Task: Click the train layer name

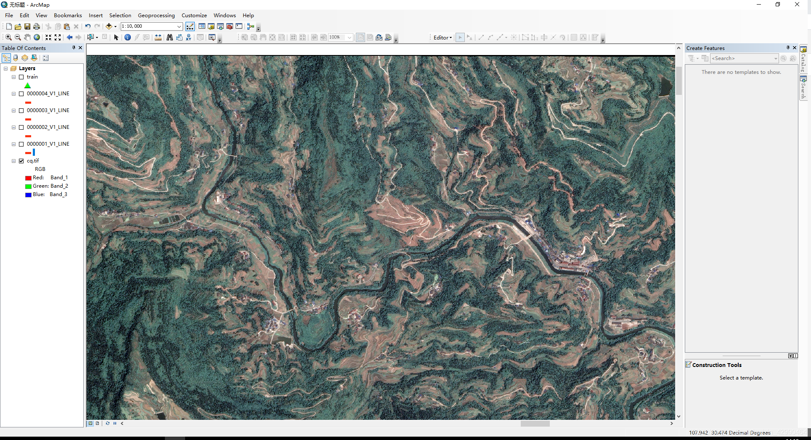Action: pos(32,77)
